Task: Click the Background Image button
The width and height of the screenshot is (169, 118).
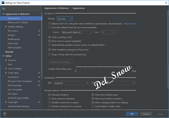Action: pos(61,62)
